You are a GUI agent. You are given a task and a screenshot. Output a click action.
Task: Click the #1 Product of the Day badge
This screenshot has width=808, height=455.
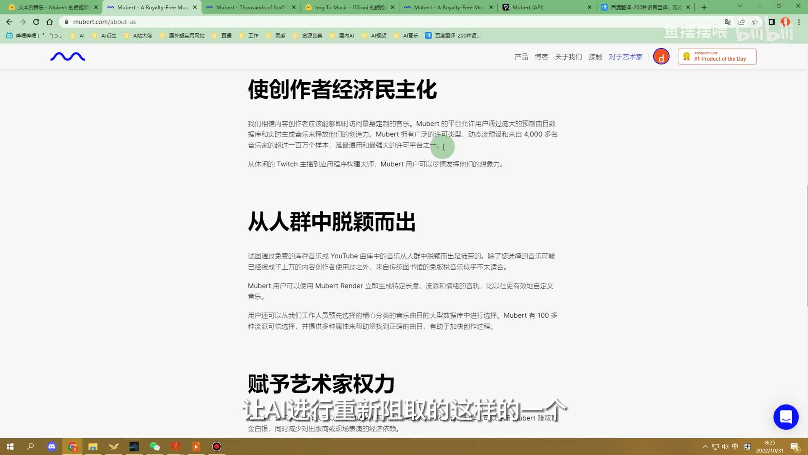(717, 56)
